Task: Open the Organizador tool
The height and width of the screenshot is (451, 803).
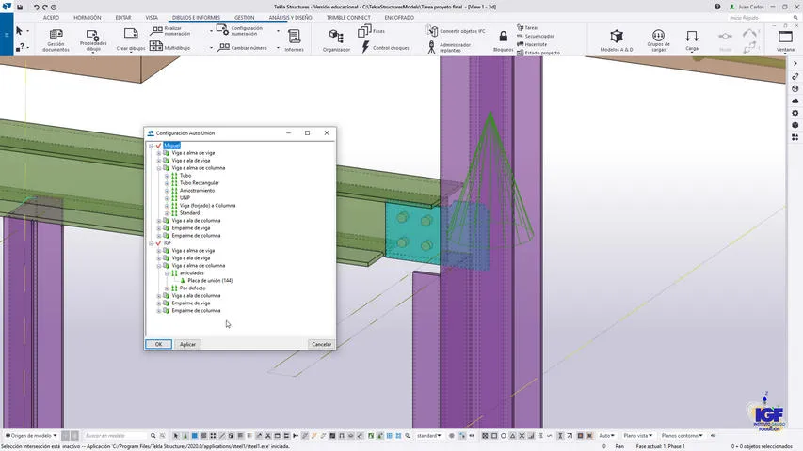Action: pos(336,39)
